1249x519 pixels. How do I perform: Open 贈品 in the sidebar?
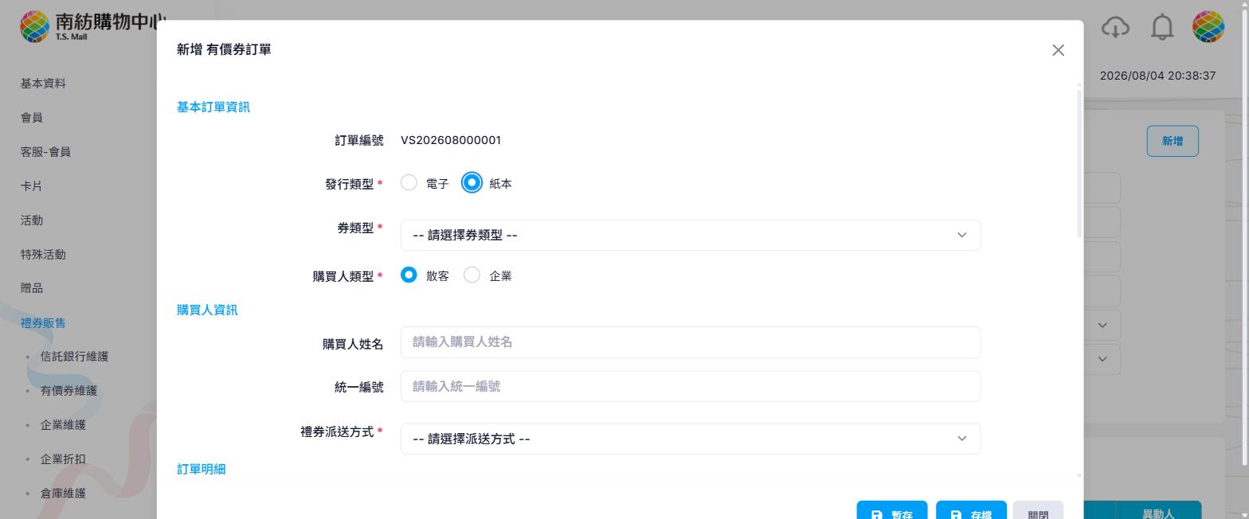point(32,288)
